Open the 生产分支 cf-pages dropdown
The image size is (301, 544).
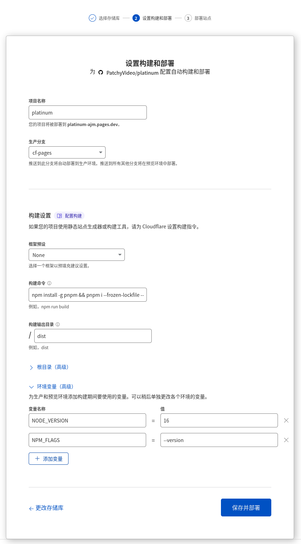(67, 153)
